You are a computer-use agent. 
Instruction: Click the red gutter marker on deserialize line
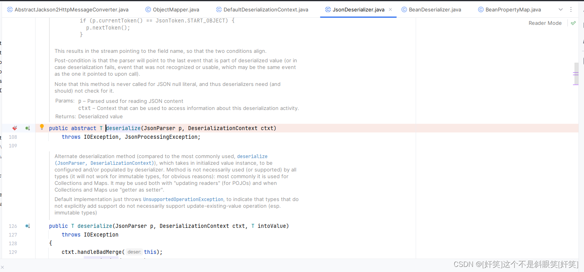(x=15, y=128)
